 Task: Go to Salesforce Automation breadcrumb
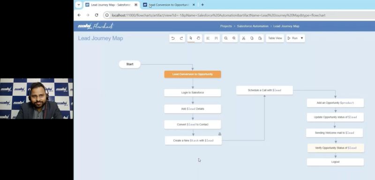click(253, 26)
